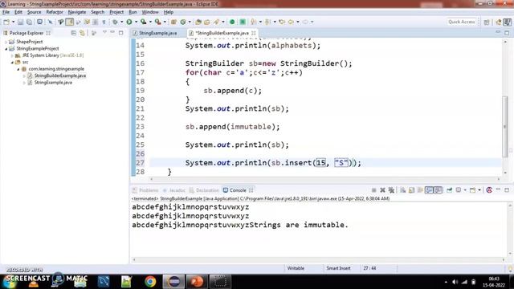Click Collapse All in Package Explorer
Image resolution: width=514 pixels, height=289 pixels.
(x=73, y=33)
